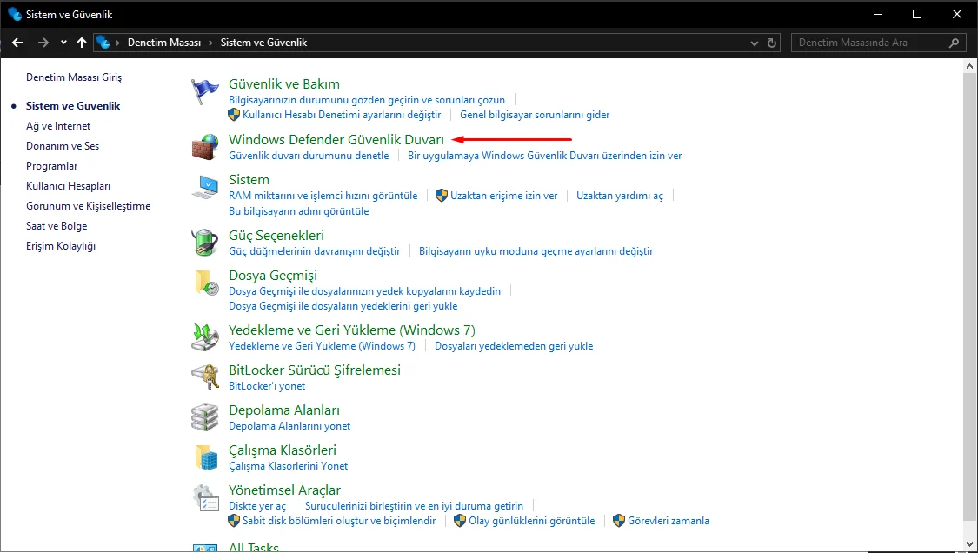Click Diskte yer aç link
This screenshot has height=553, width=978.
(257, 505)
